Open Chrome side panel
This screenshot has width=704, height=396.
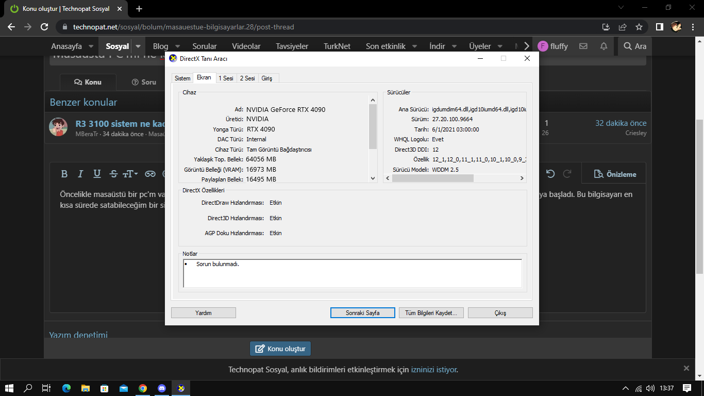pos(659,27)
